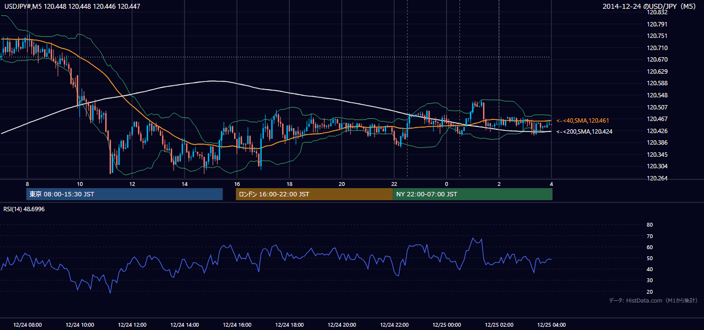Click the 120.507 price axis label
The image size is (704, 330).
coord(657,107)
